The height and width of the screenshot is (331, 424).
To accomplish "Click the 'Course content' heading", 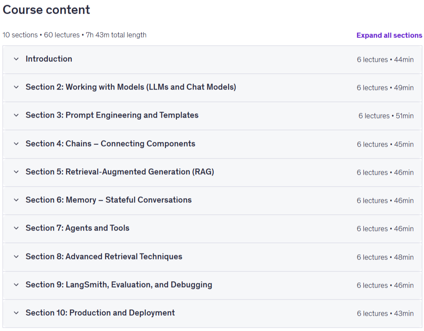I will 46,10.
